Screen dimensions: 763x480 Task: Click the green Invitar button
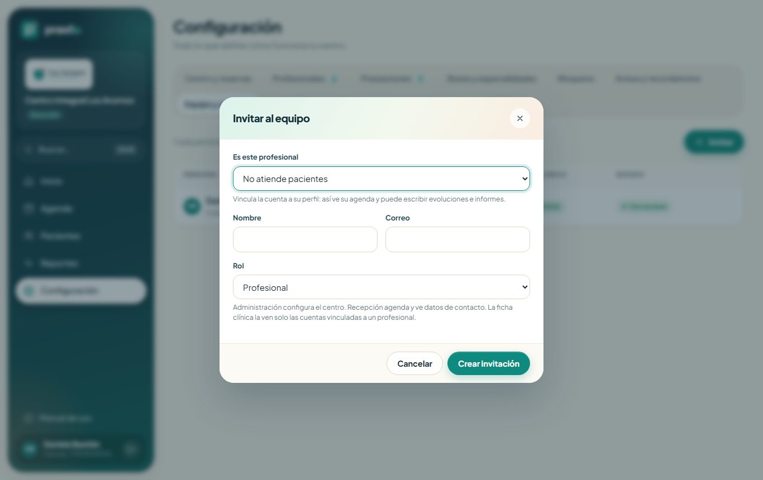pos(714,142)
